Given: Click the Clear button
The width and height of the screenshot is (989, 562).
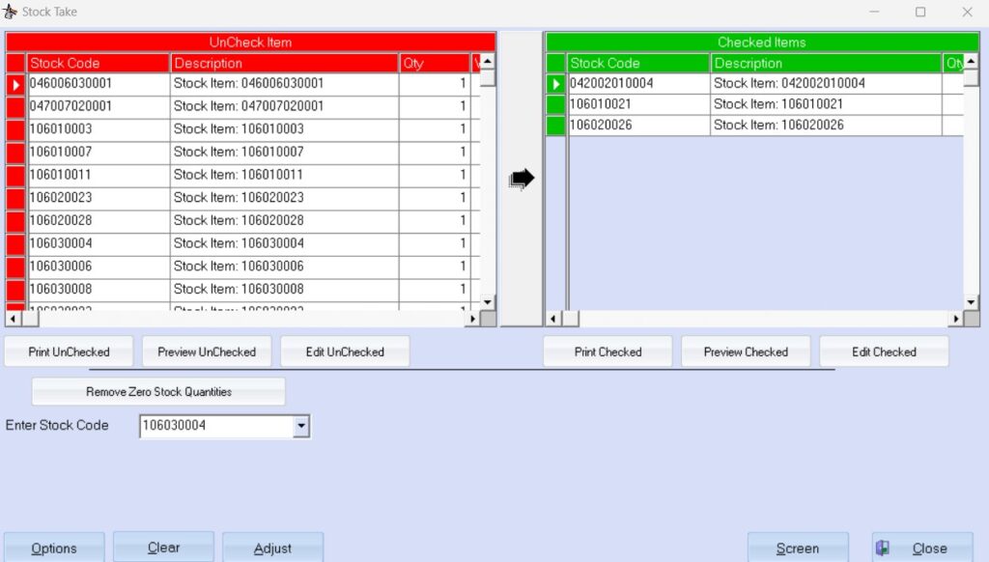Looking at the screenshot, I should (163, 548).
